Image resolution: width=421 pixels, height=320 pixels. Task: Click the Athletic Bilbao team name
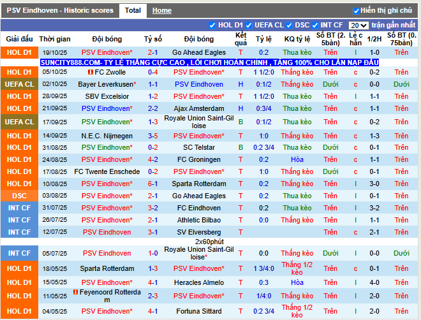(199, 220)
